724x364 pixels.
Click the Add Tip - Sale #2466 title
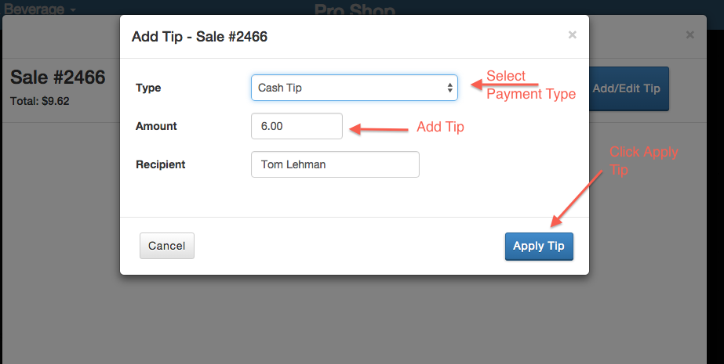[199, 36]
